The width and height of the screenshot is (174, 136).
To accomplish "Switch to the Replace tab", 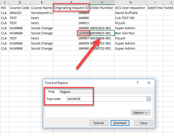I will 65,92.
